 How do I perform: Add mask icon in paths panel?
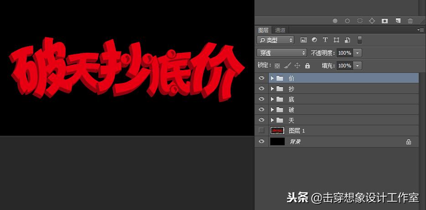(385, 21)
